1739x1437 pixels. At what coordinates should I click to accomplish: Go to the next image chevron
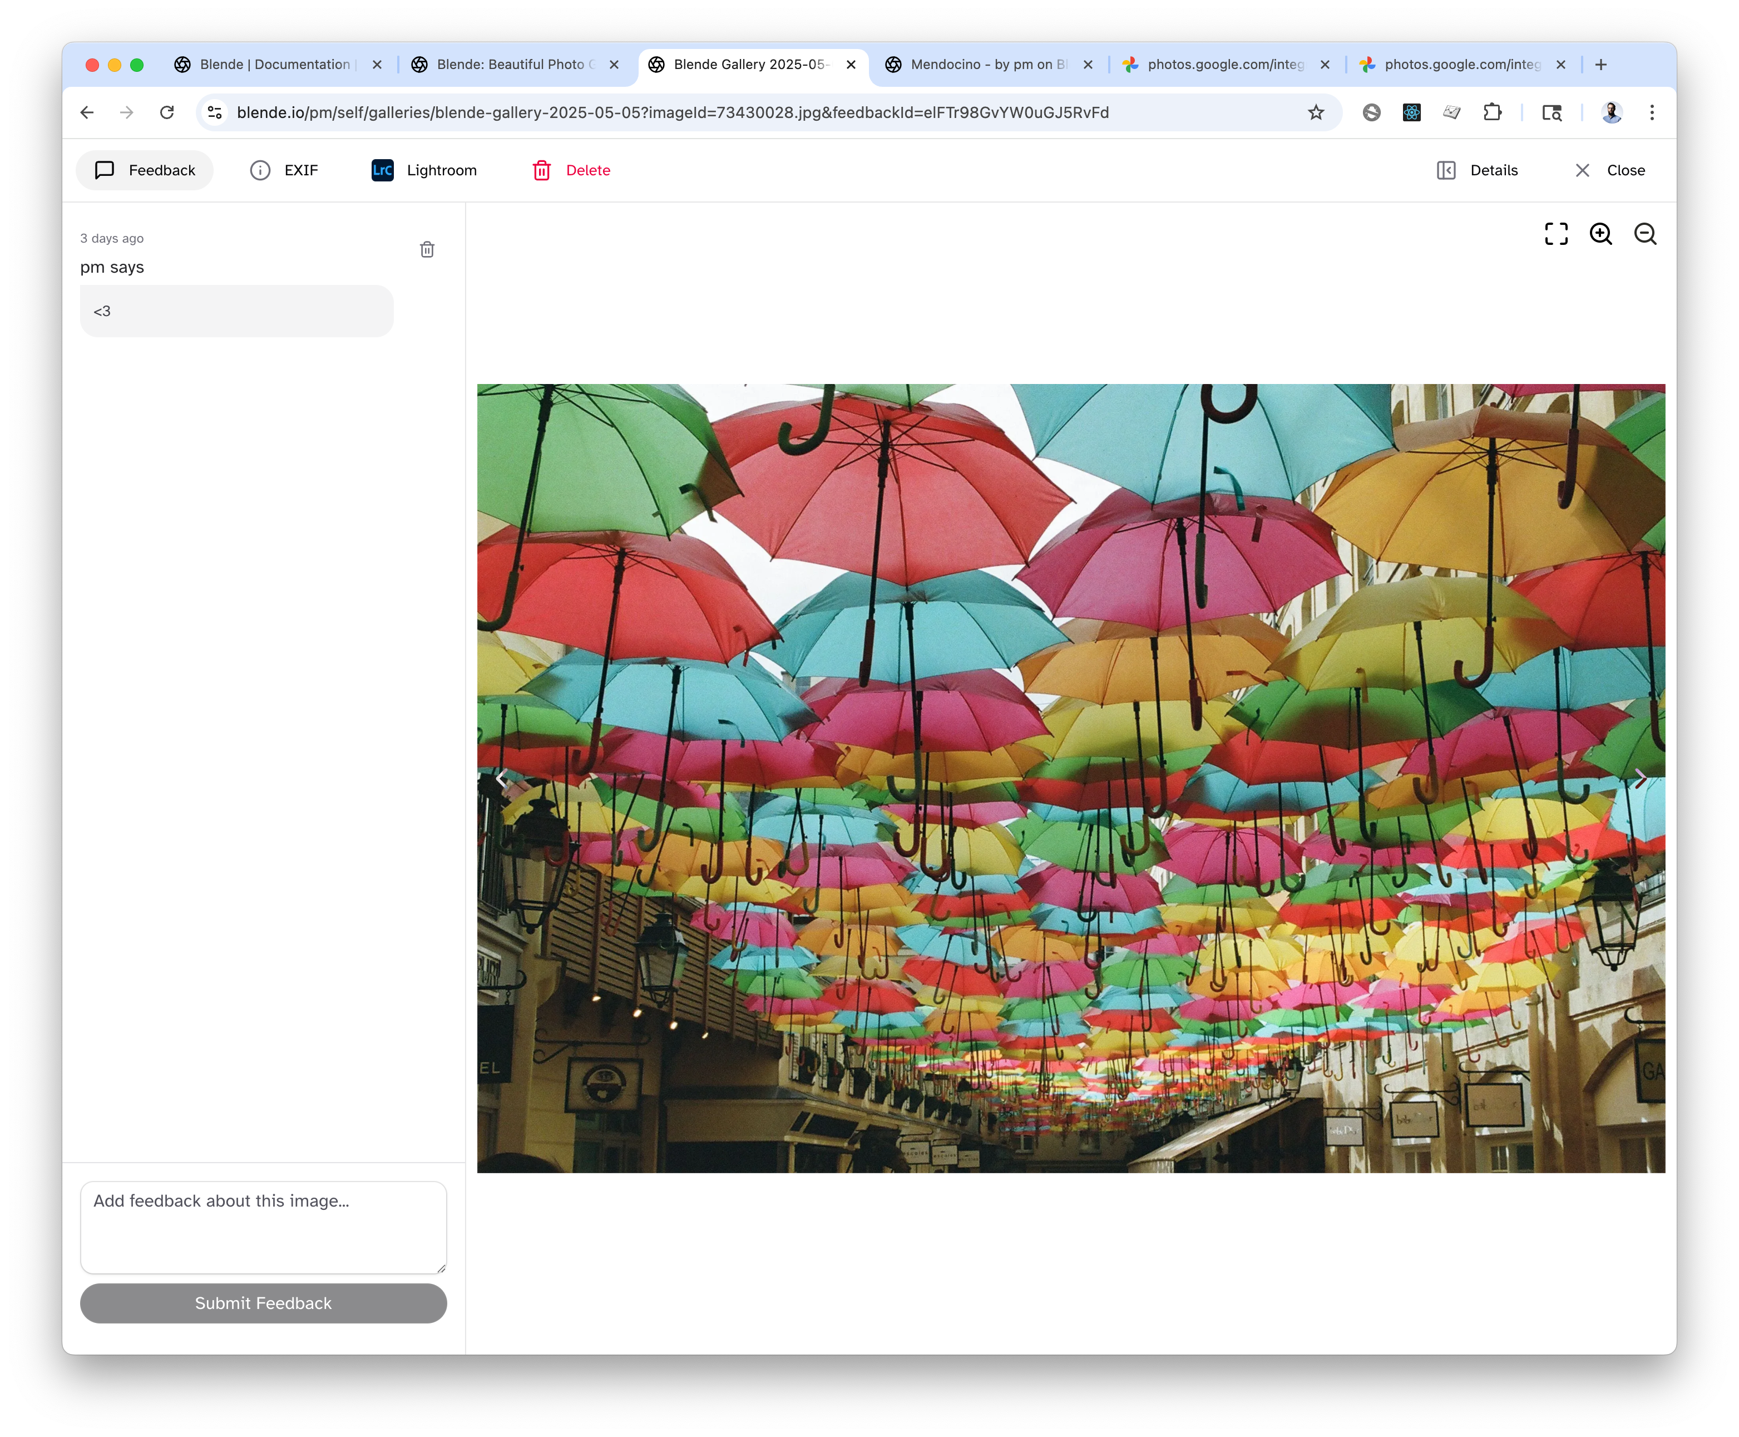coord(1640,778)
